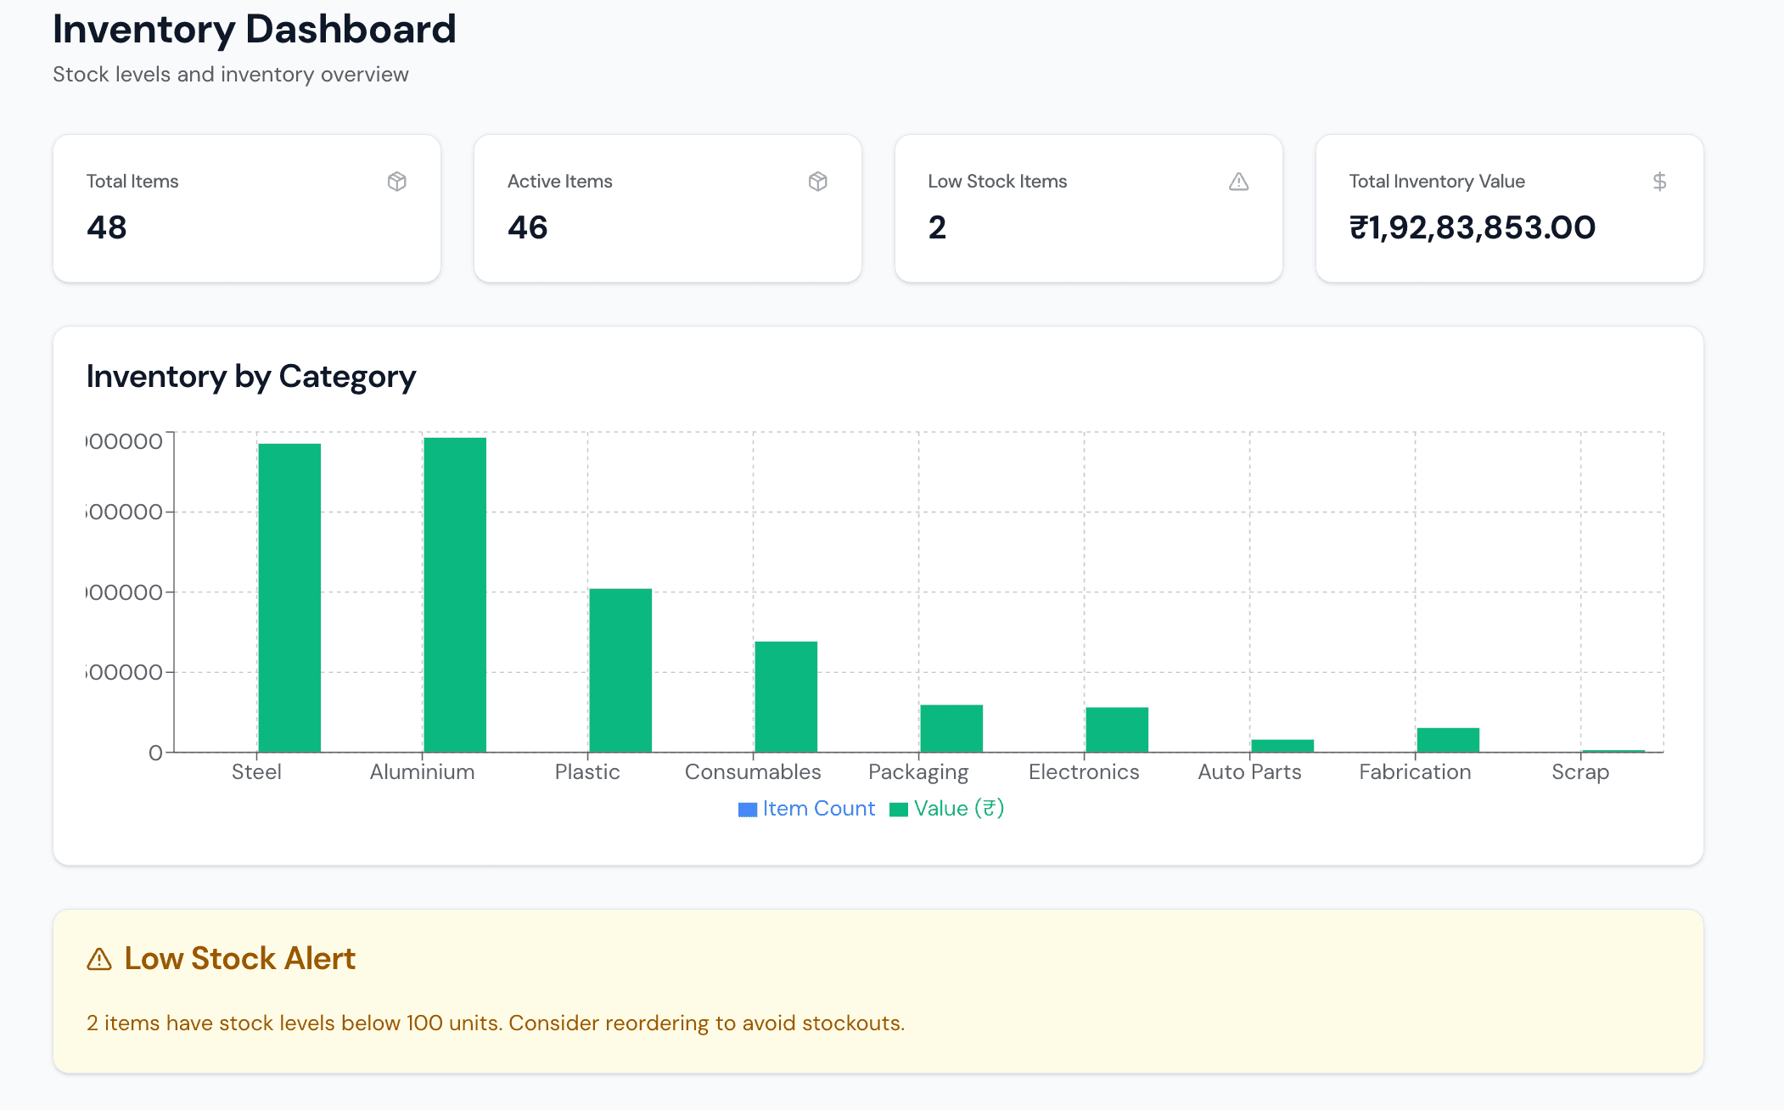Click the warning icon in Low Stock Alert banner
The height and width of the screenshot is (1110, 1784).
point(99,959)
